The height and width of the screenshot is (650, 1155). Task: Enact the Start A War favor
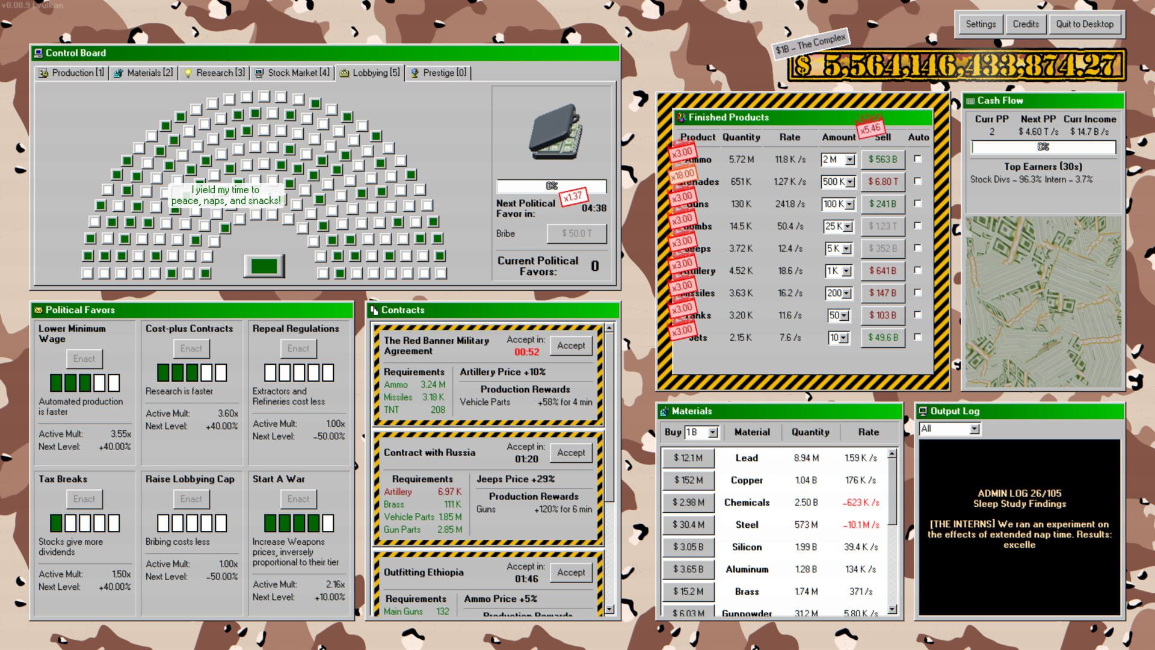pos(298,498)
